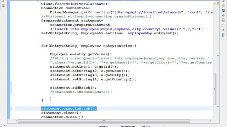Click the fast view icon in status bar
Viewport: 227px width, 127px height.
(x=5, y=126)
